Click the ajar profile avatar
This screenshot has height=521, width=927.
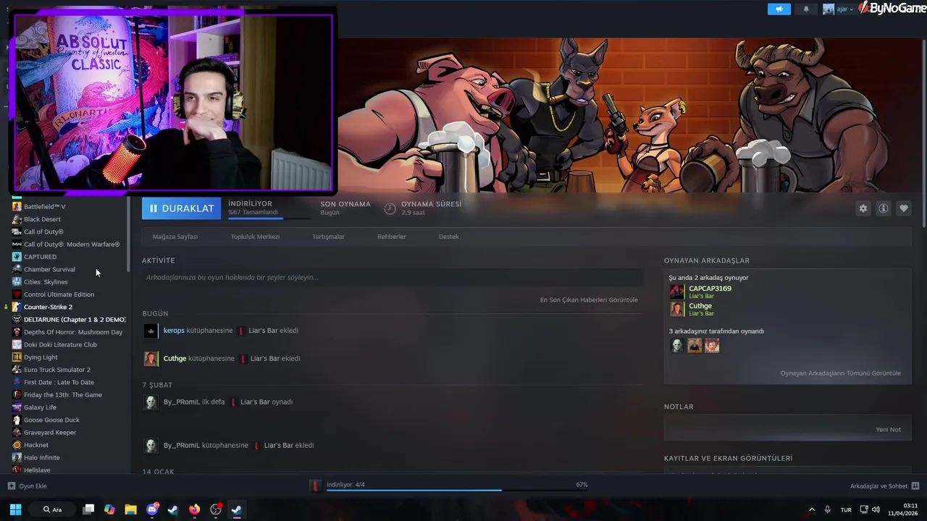tap(829, 9)
